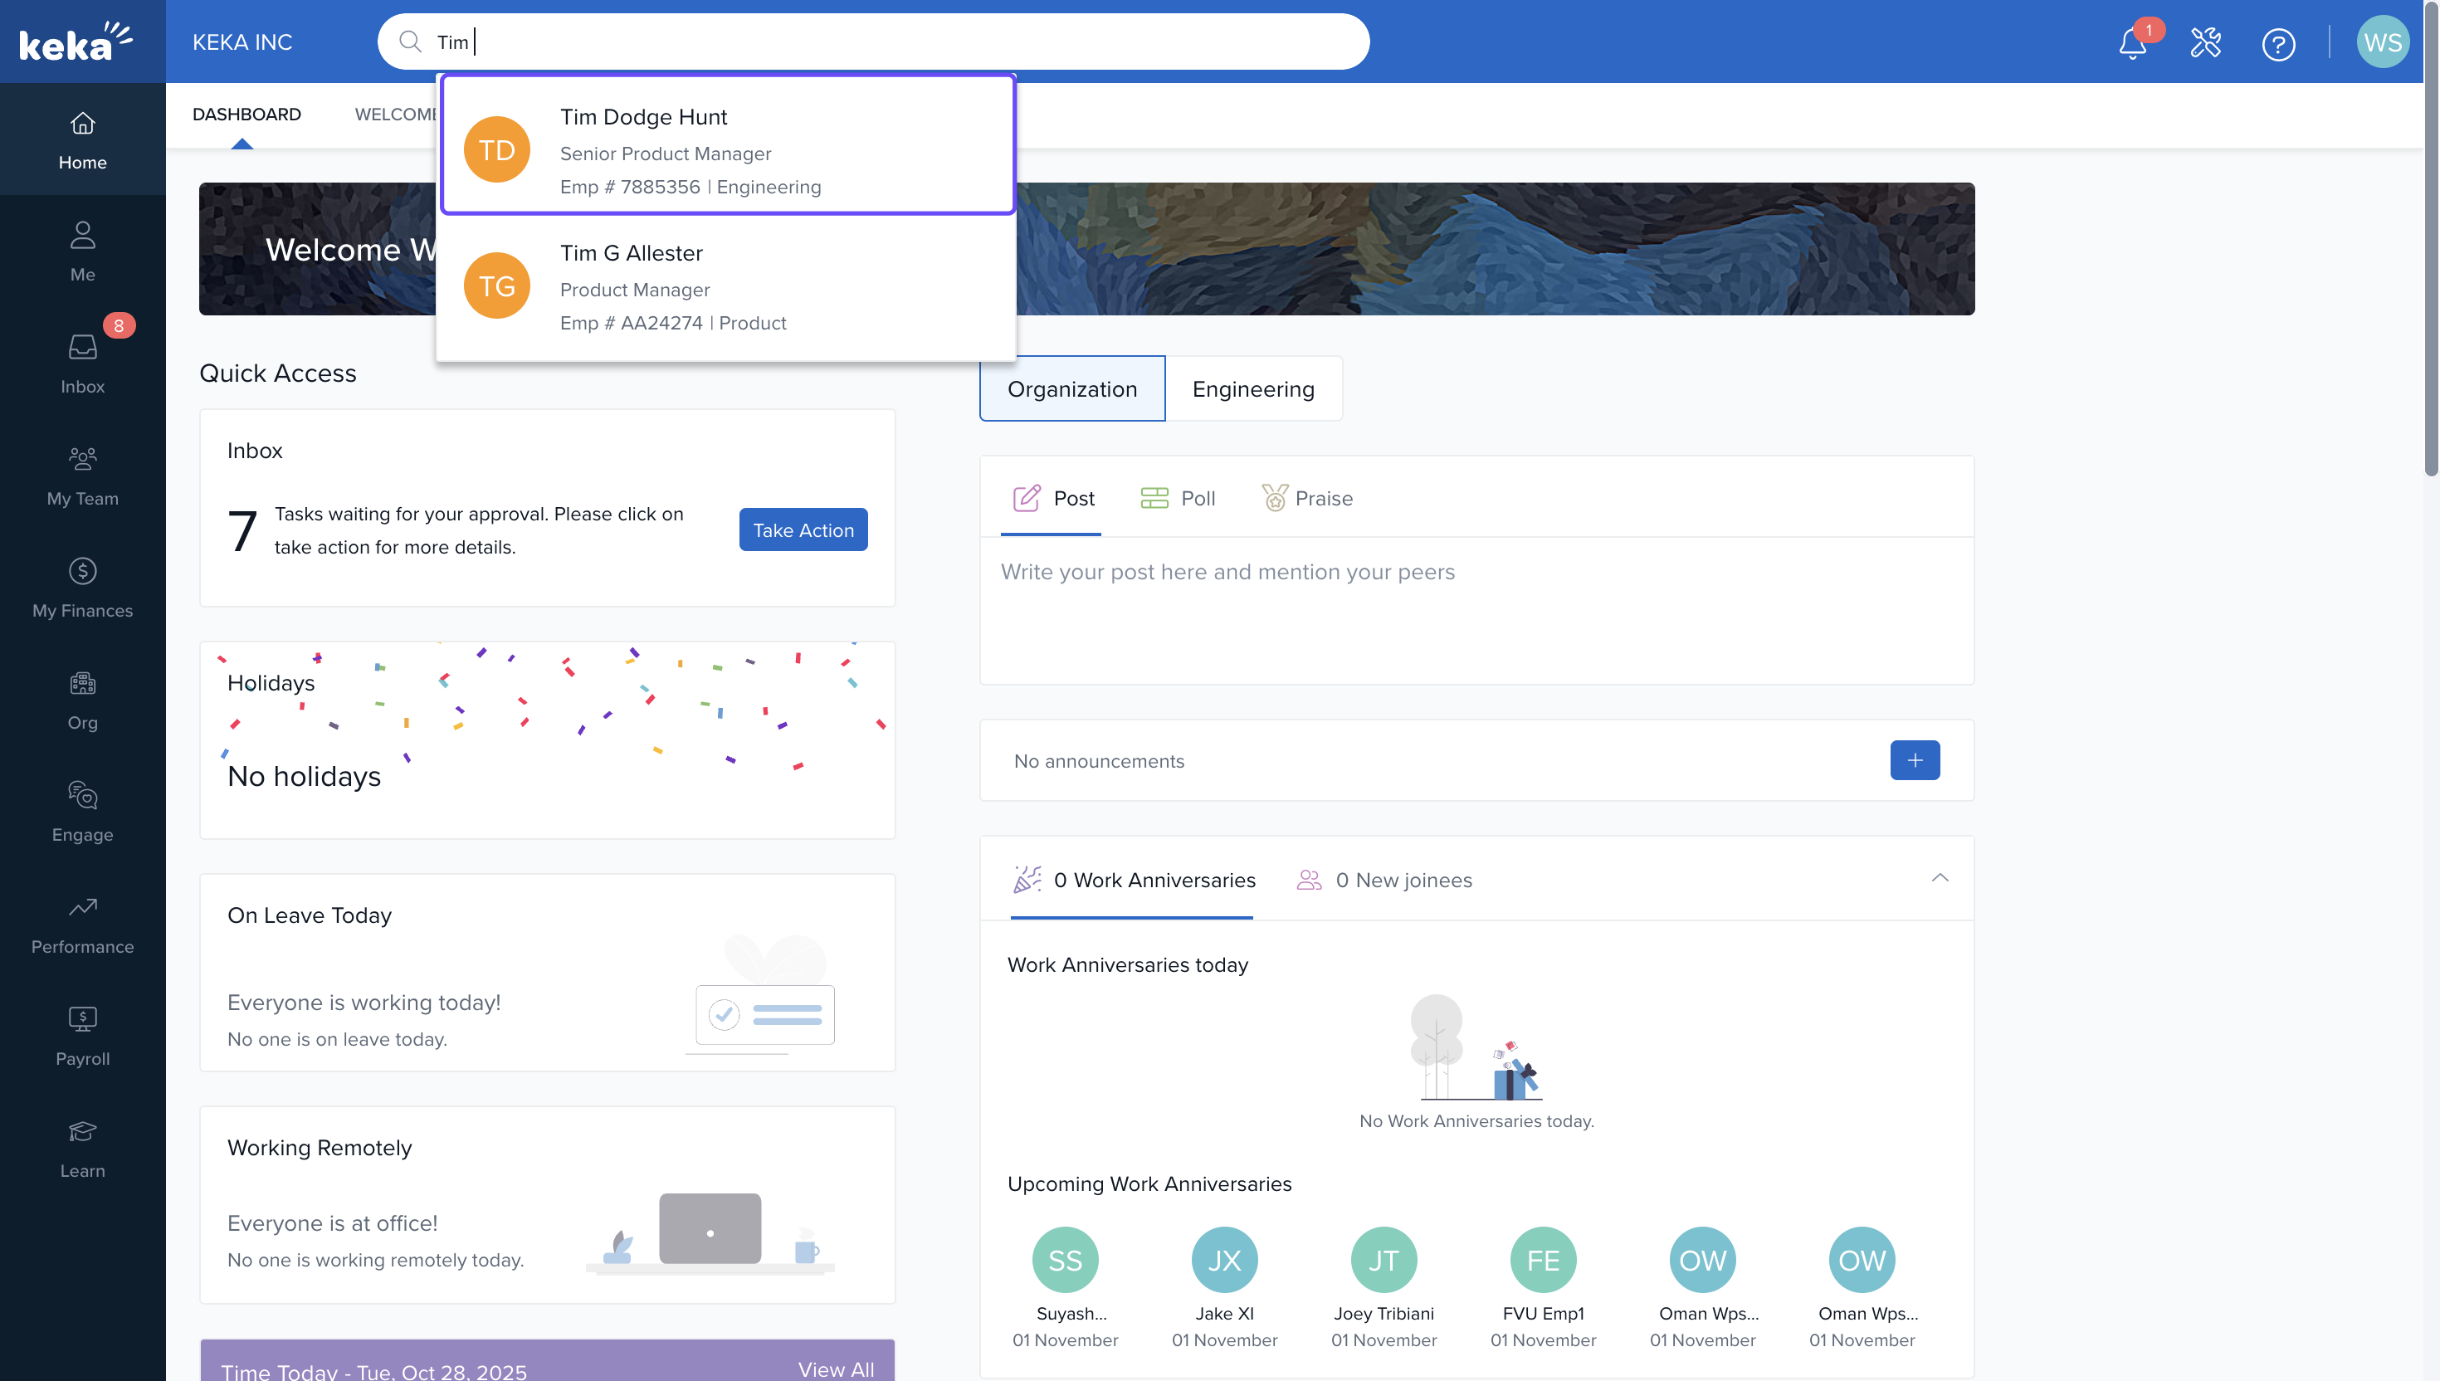
Task: Click the add announcement plus button
Action: [1914, 761]
